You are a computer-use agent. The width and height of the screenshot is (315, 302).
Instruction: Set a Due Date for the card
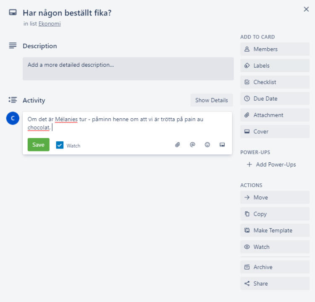[275, 99]
